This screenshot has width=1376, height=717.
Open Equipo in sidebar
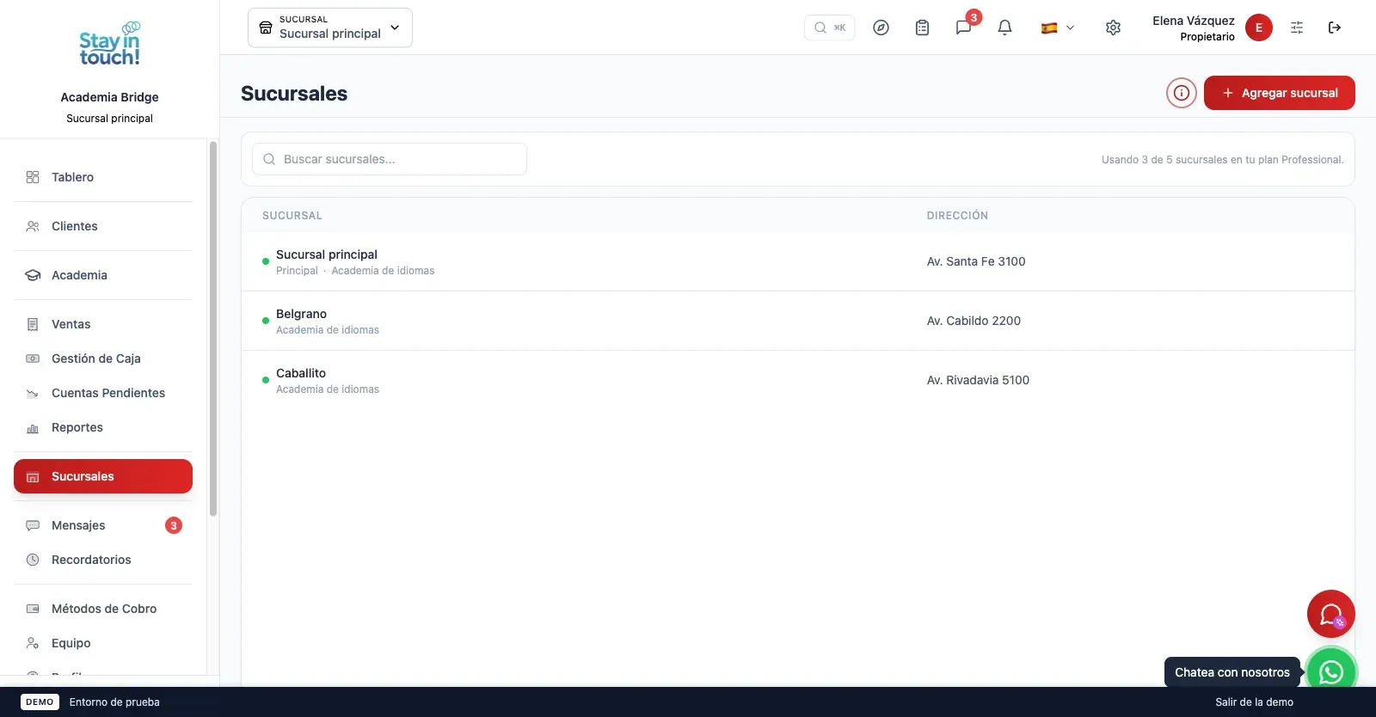click(103, 643)
